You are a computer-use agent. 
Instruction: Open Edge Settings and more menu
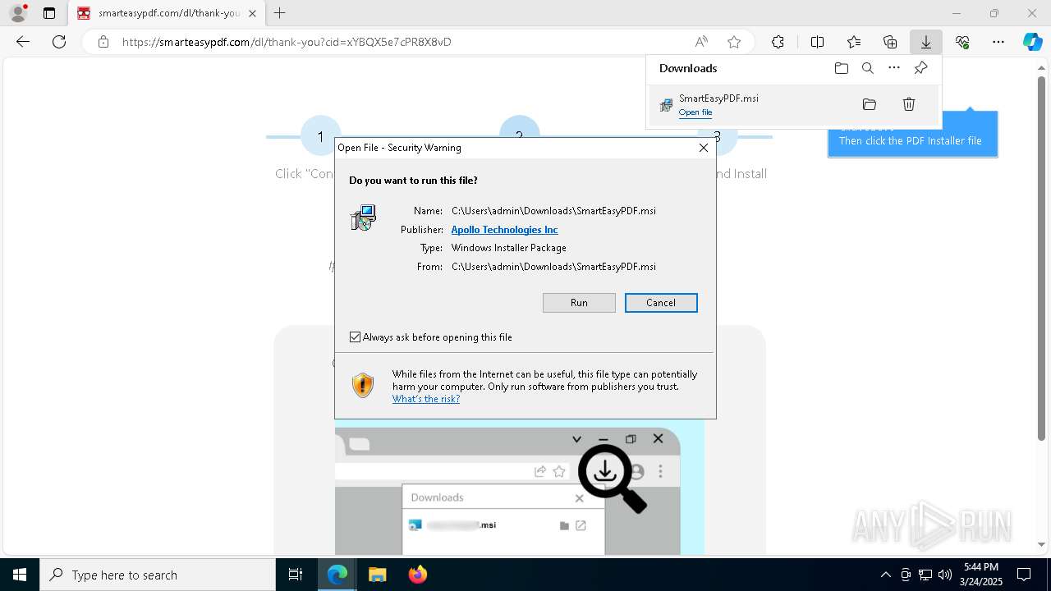(998, 42)
